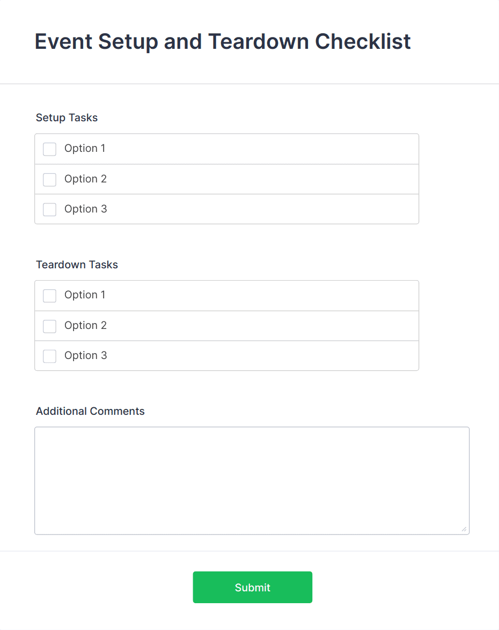Check Option 3 under Setup Tasks
The width and height of the screenshot is (499, 630).
click(x=49, y=209)
